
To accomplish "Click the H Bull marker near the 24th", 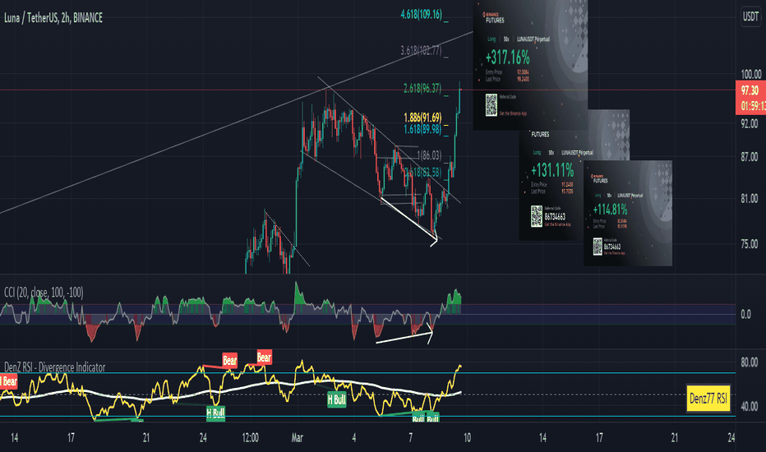I will (x=215, y=413).
